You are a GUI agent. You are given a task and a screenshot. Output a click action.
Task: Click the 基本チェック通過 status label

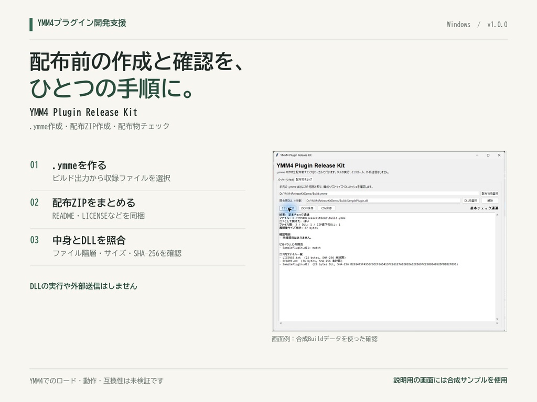484,208
